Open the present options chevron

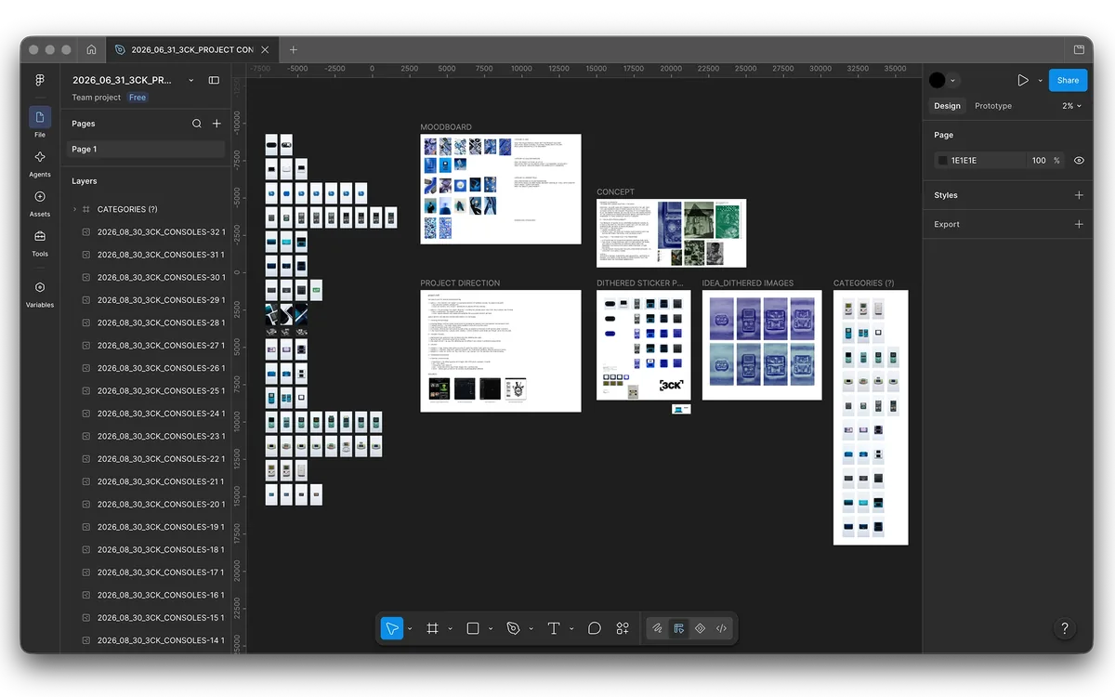tap(1041, 81)
